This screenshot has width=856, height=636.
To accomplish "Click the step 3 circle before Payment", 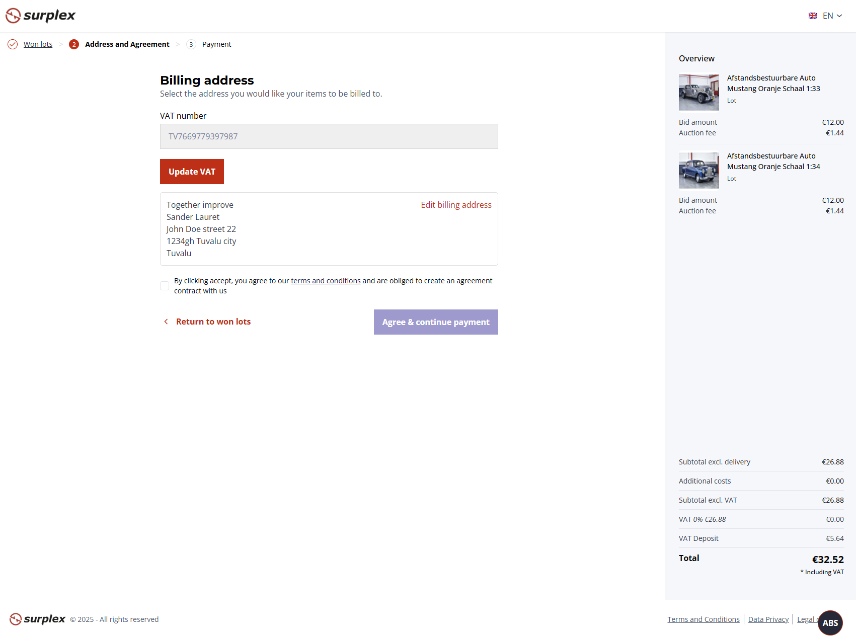I will [191, 44].
